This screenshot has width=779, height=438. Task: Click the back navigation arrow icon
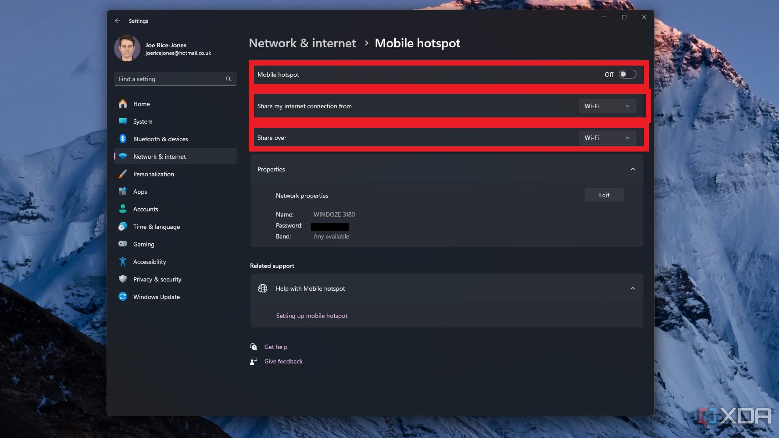[117, 20]
